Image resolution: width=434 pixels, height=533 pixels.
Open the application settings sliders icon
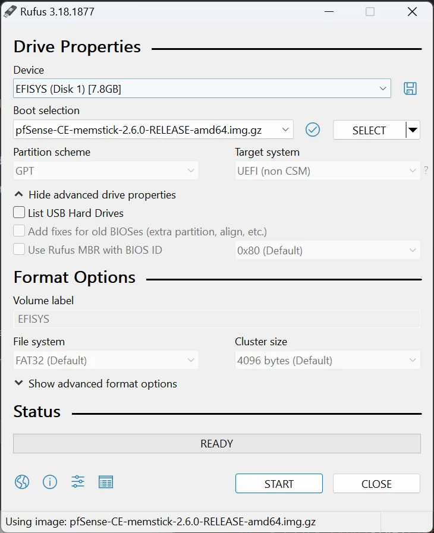pos(78,482)
